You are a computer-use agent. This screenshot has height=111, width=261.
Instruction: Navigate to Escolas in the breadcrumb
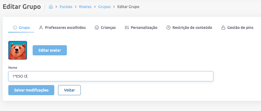(x=66, y=7)
